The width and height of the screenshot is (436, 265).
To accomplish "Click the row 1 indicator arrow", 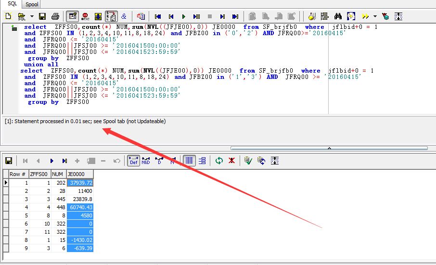I will point(6,183).
